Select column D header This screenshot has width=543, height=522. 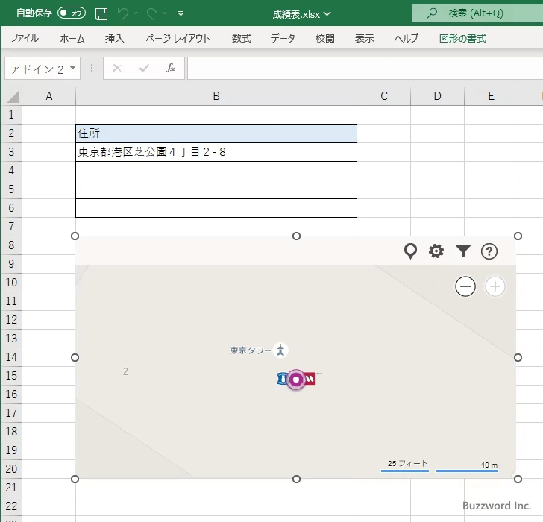click(x=437, y=96)
